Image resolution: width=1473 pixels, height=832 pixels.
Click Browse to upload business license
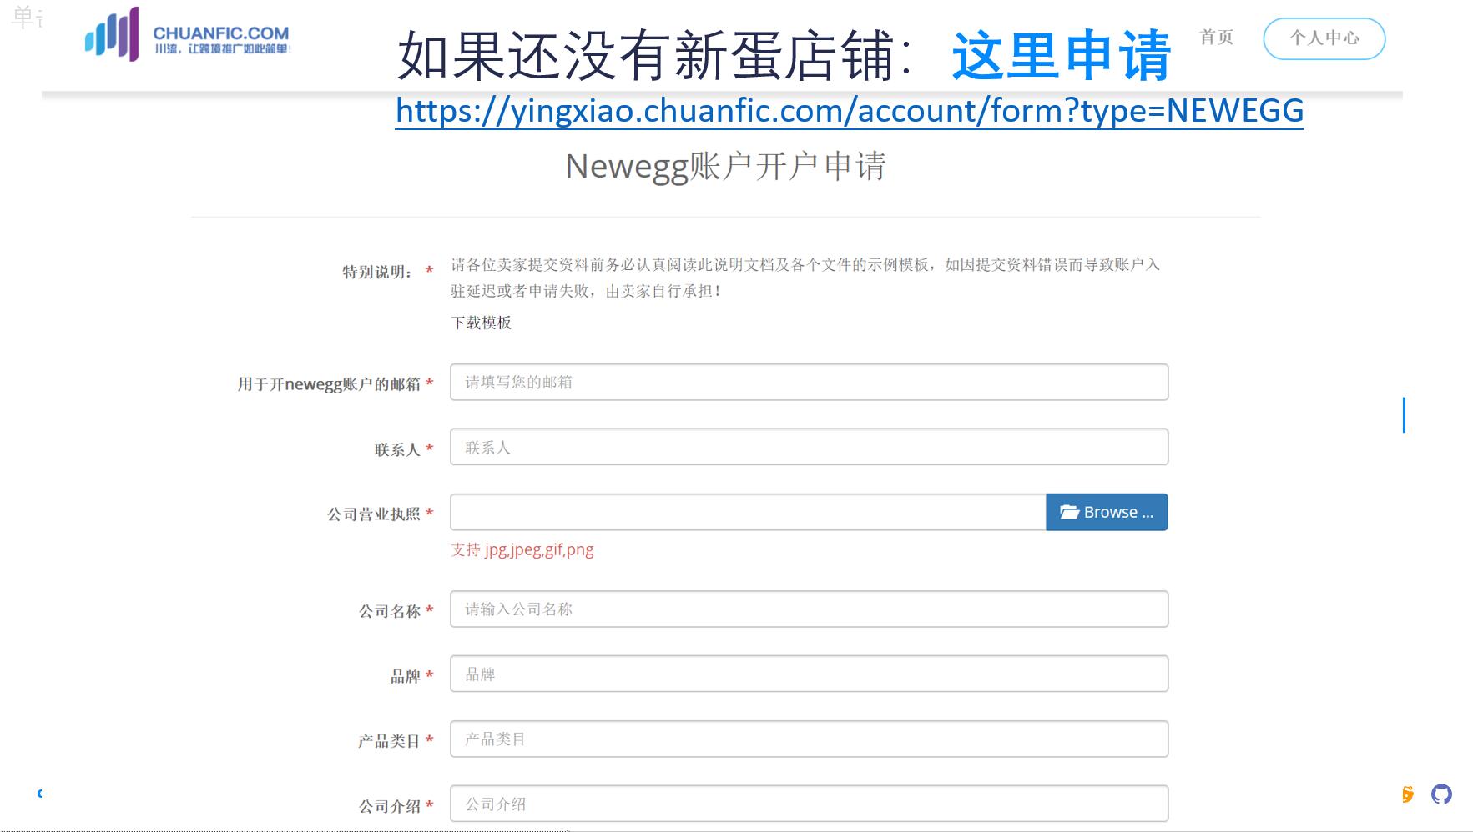(x=1107, y=512)
